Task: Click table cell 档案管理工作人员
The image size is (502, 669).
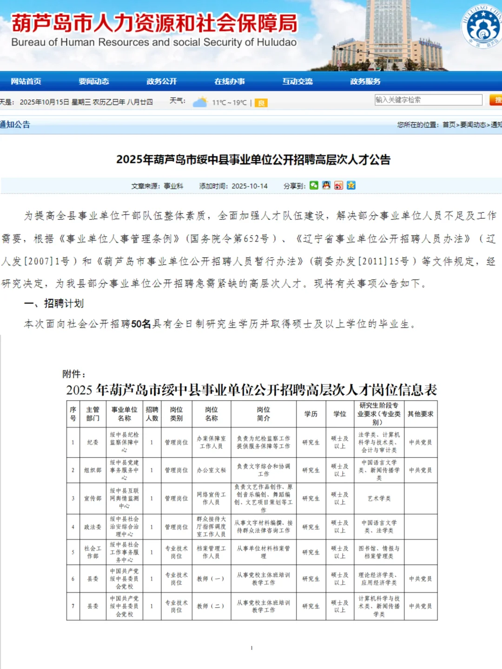Action: (x=211, y=552)
